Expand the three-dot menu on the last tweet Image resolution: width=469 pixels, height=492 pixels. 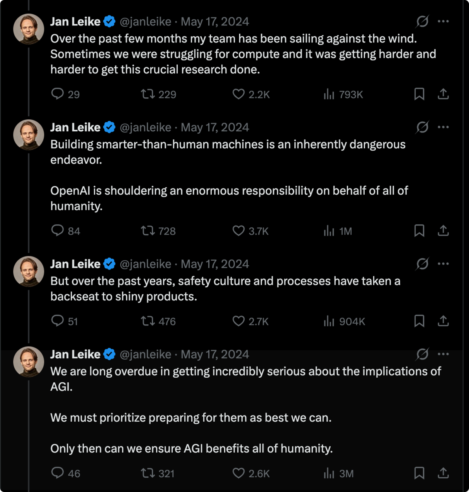[443, 354]
